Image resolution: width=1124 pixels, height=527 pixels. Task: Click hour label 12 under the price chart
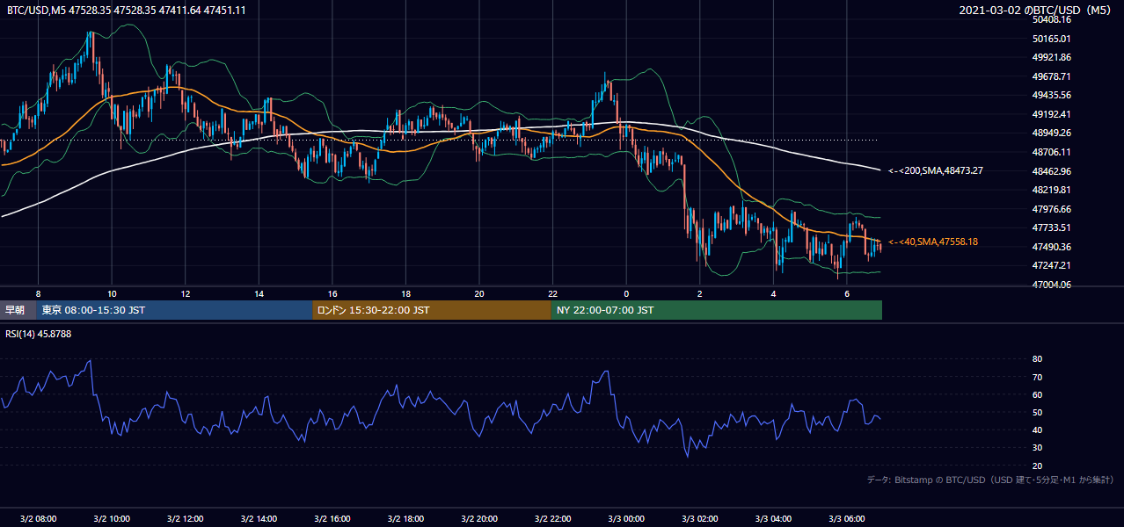(x=185, y=293)
